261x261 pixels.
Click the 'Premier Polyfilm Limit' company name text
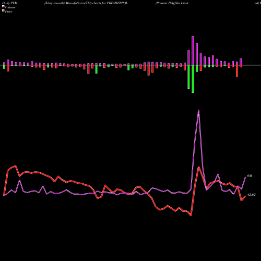point(172,3)
